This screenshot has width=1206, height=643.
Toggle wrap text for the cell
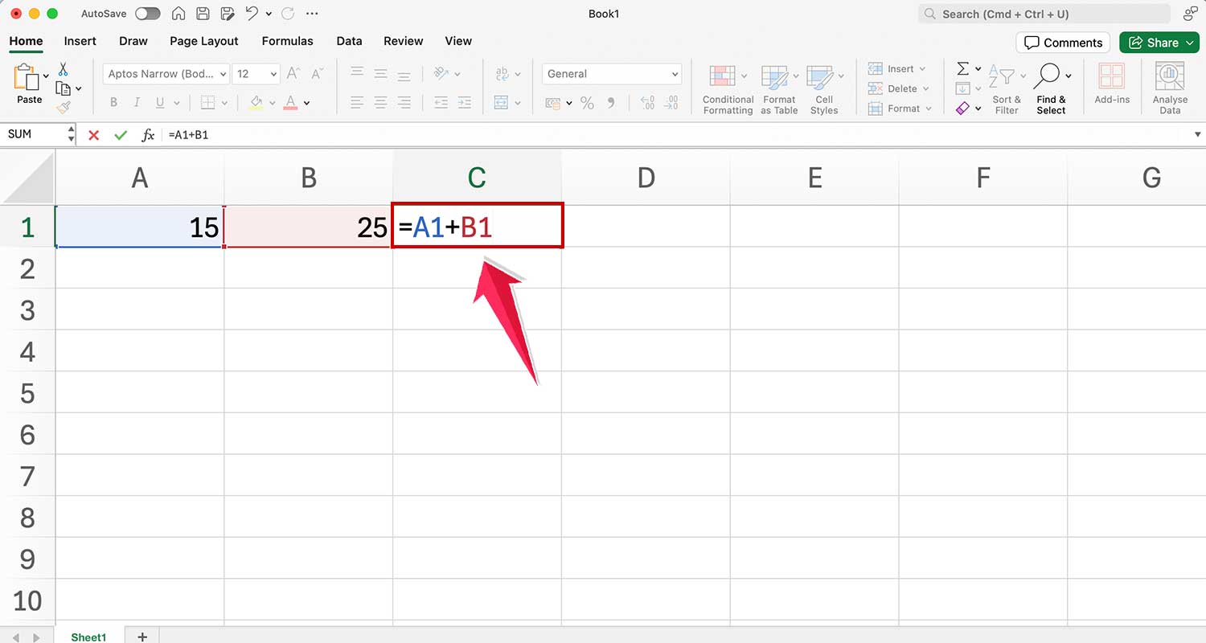click(x=503, y=72)
